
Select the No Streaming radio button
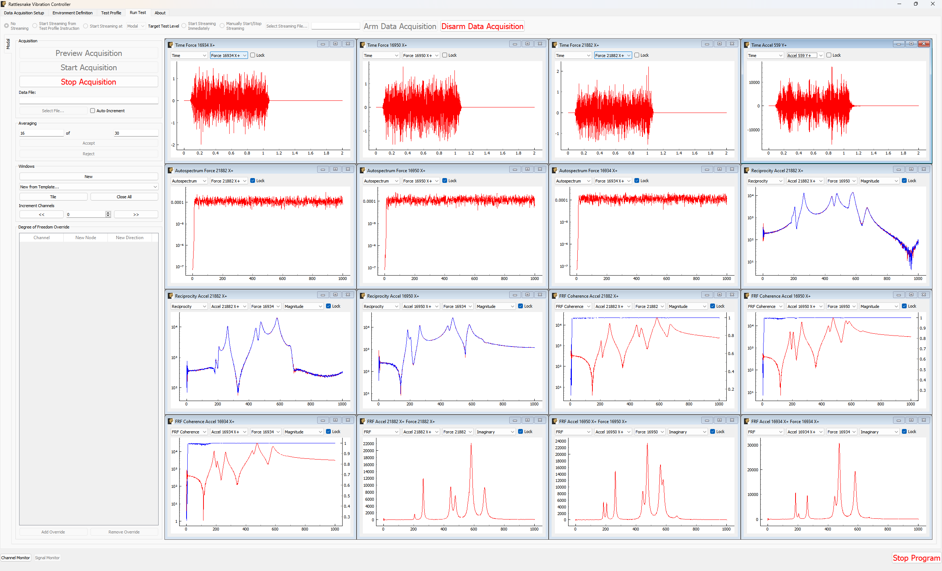pyautogui.click(x=6, y=26)
